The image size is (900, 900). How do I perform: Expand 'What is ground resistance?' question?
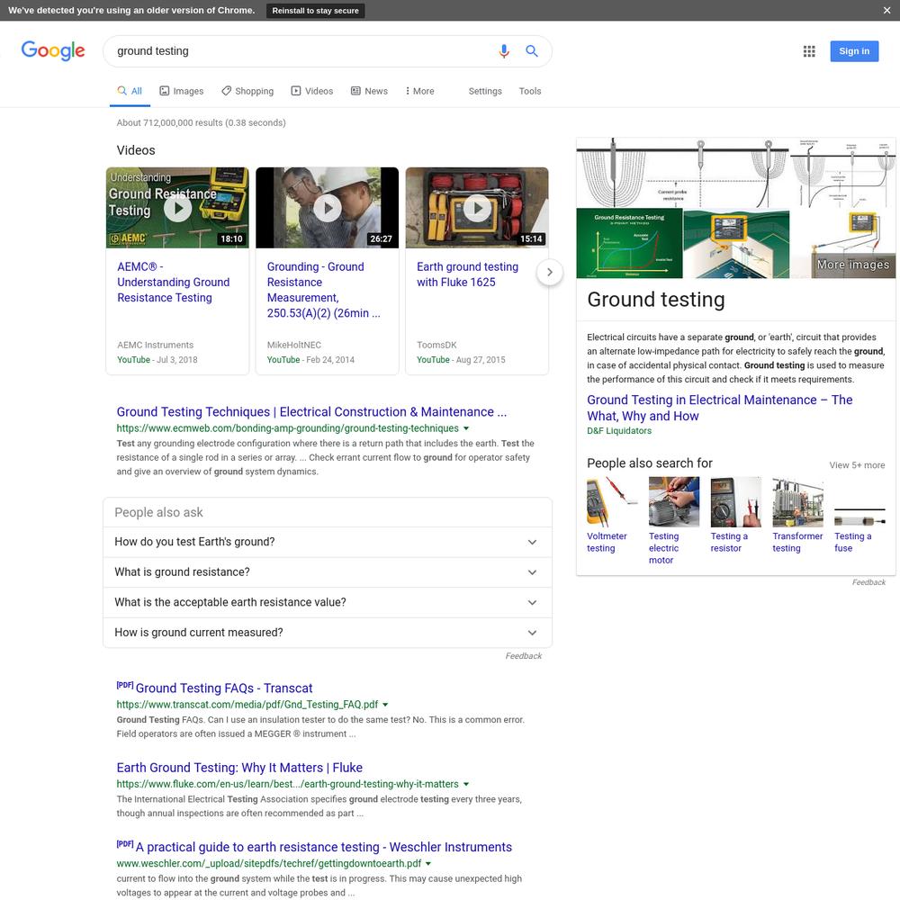coord(328,572)
